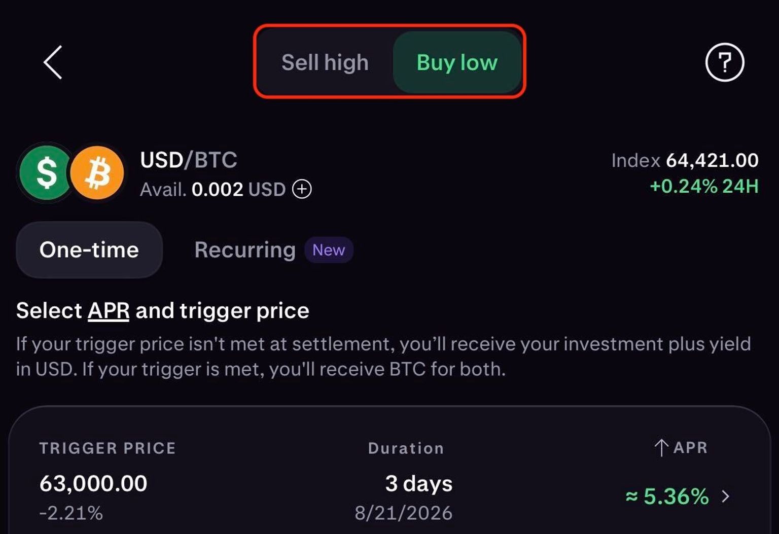This screenshot has width=779, height=534.
Task: Go back using the left arrow icon
Action: click(x=53, y=62)
